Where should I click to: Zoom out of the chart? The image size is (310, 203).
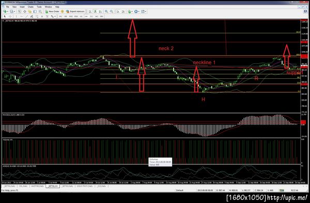(x=112, y=11)
